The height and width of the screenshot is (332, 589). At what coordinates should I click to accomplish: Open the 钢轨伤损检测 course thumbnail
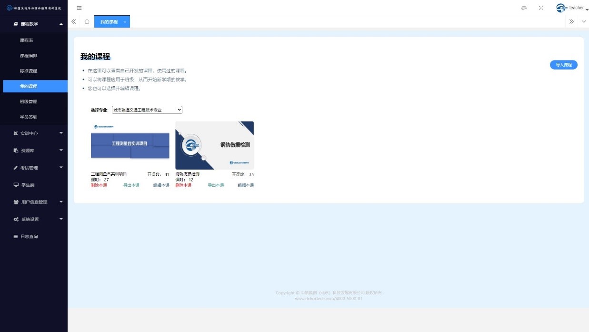pyautogui.click(x=214, y=145)
